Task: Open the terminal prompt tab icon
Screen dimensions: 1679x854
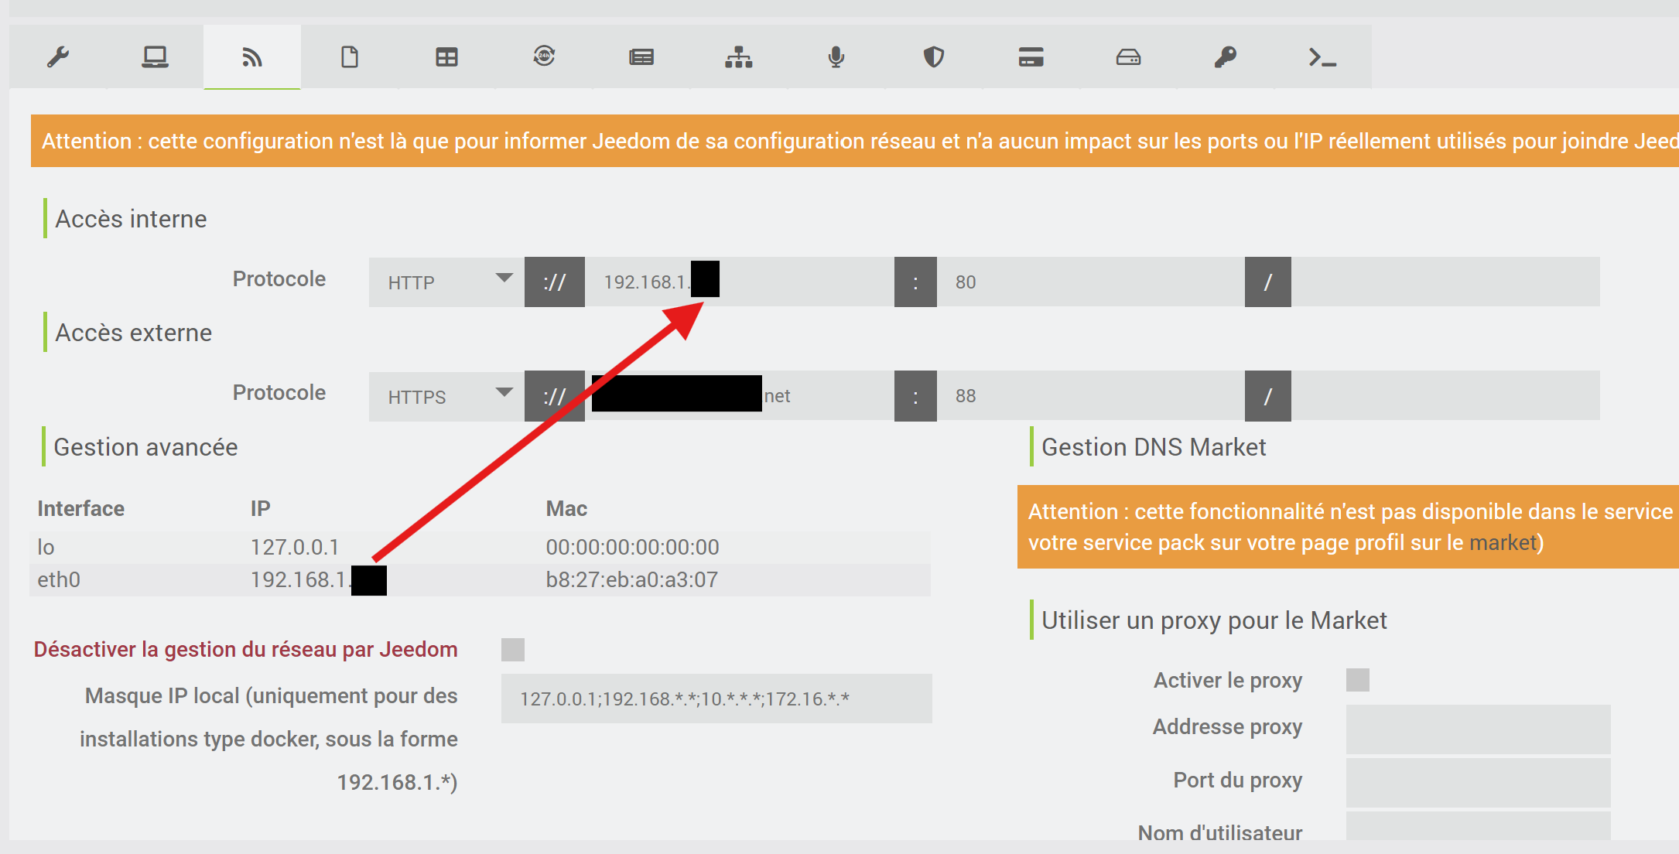Action: [1322, 57]
